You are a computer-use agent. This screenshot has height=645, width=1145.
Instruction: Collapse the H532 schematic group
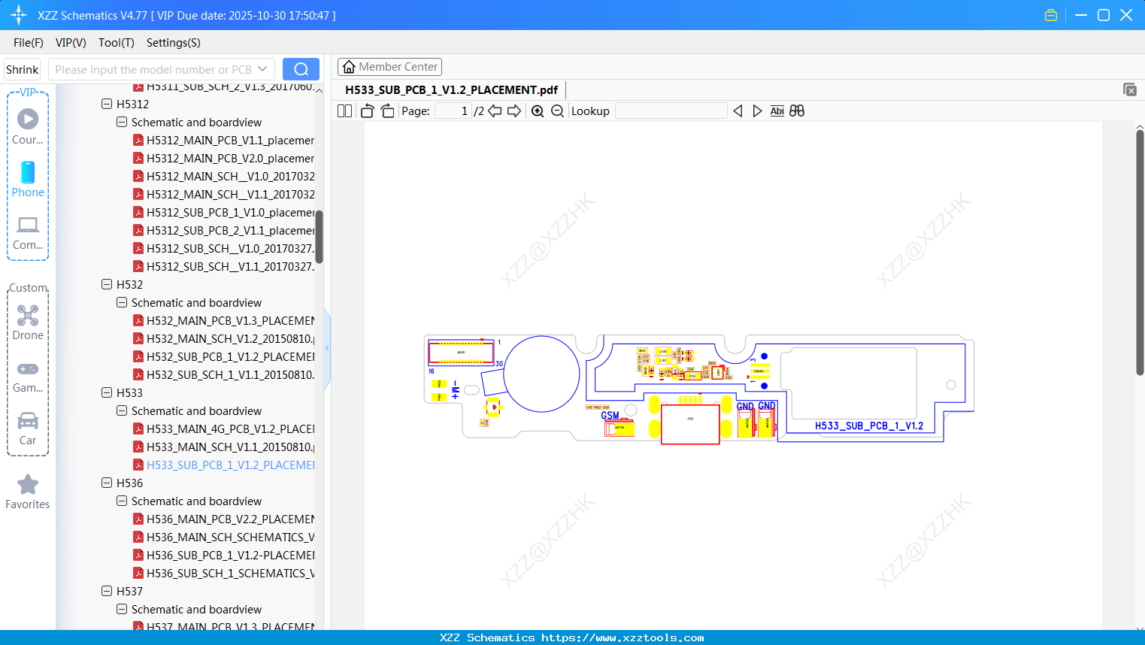pos(121,302)
